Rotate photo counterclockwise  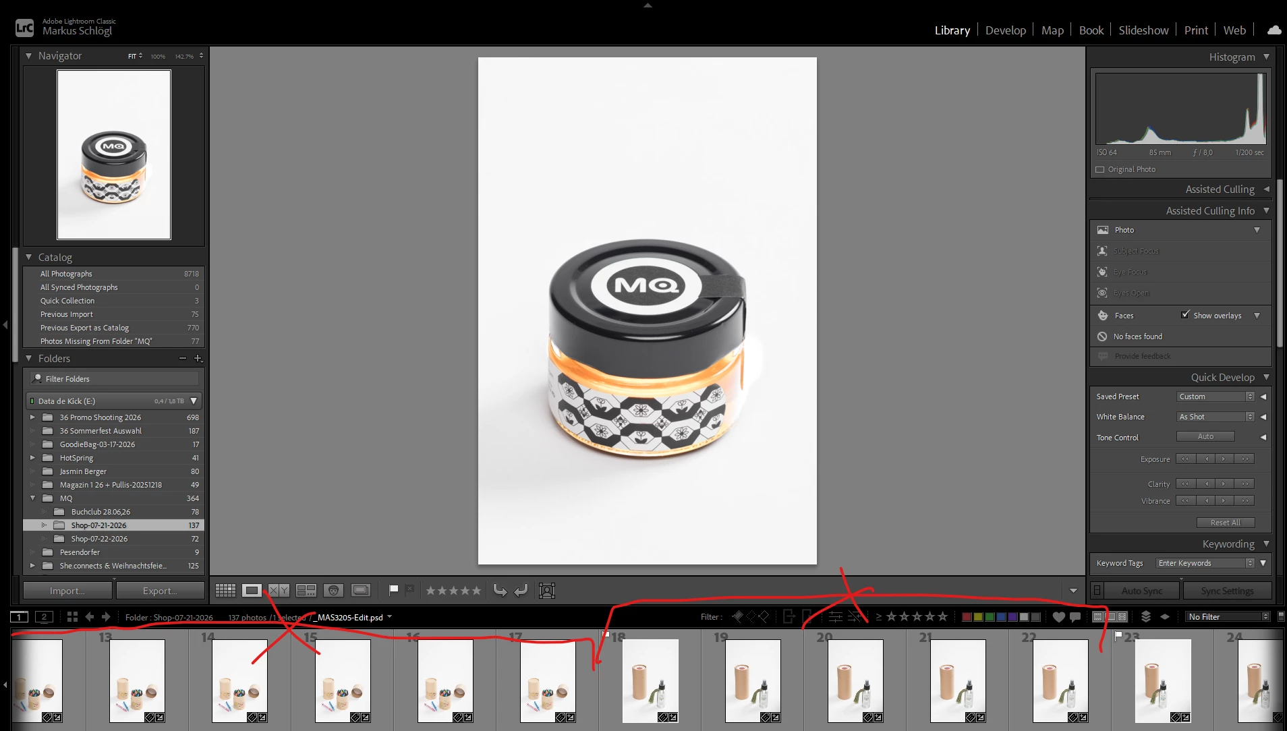[500, 591]
